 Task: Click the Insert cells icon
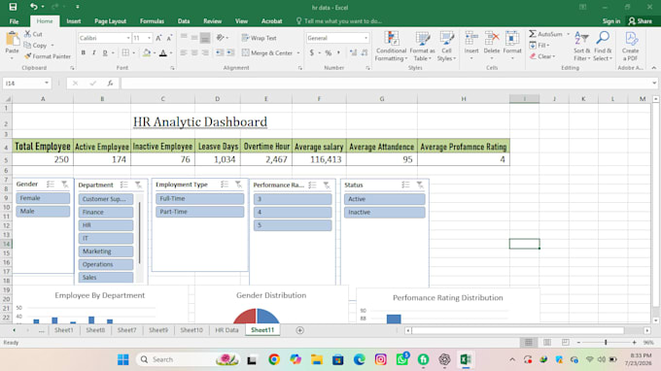coord(471,39)
